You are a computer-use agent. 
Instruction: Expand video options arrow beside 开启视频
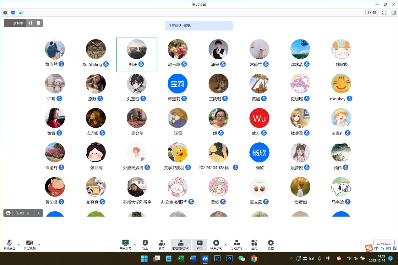[39, 245]
